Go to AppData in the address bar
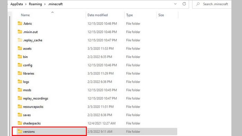The image size is (242, 136). click(x=17, y=4)
